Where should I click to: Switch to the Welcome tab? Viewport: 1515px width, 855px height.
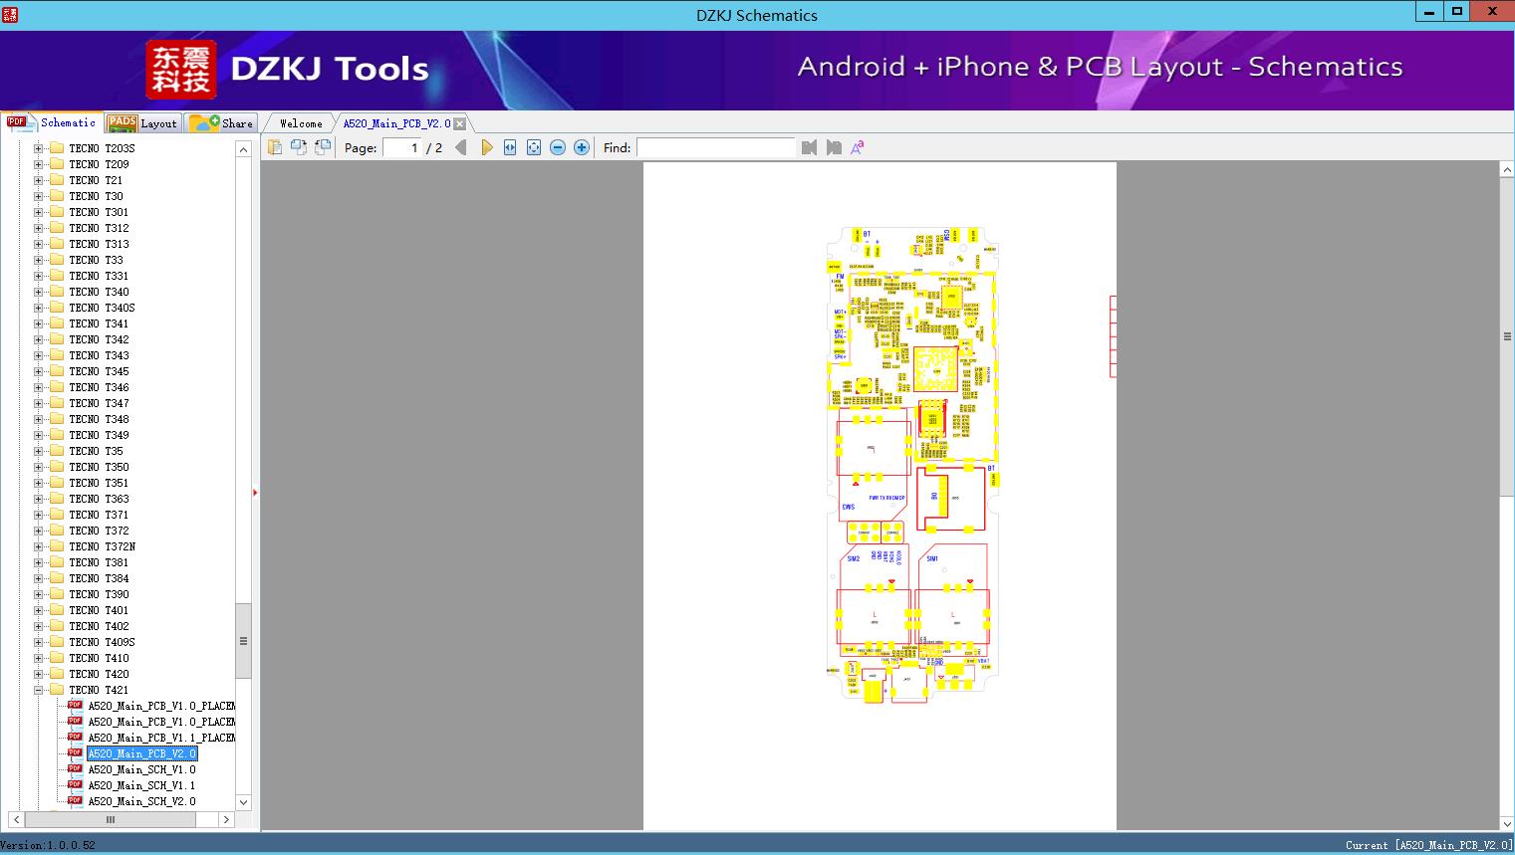click(301, 123)
